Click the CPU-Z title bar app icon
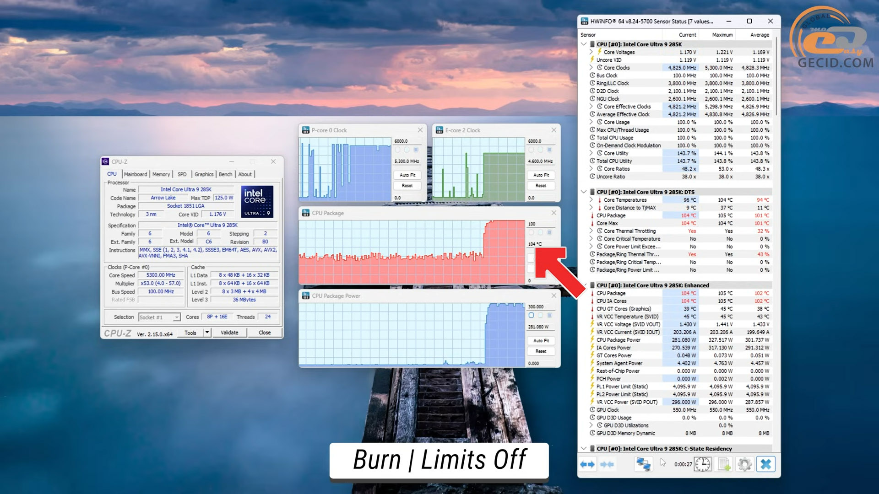The width and height of the screenshot is (879, 494). [x=105, y=161]
